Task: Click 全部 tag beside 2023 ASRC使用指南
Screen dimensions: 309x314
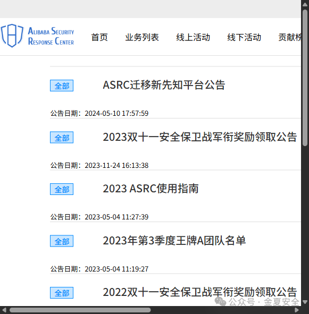Action: [x=62, y=189]
